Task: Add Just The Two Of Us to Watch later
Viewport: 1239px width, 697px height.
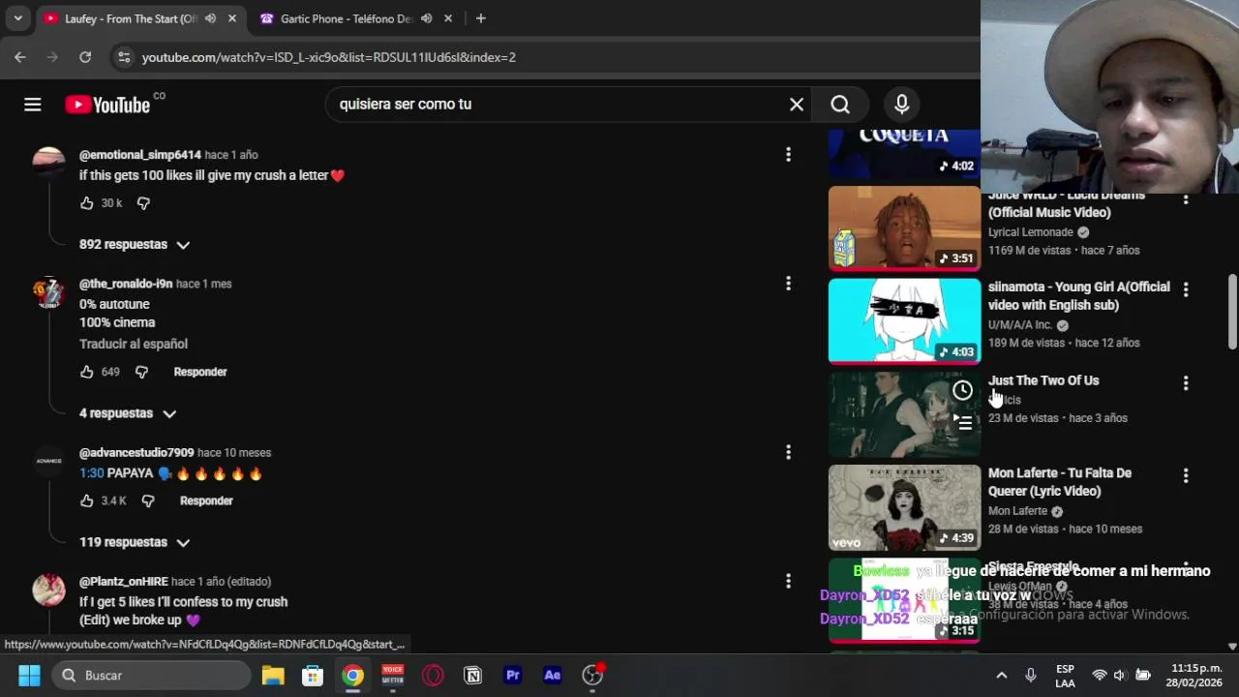Action: (962, 390)
